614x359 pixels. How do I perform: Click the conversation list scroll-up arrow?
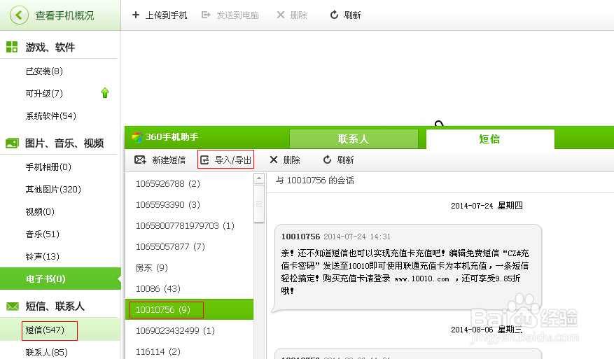point(259,178)
